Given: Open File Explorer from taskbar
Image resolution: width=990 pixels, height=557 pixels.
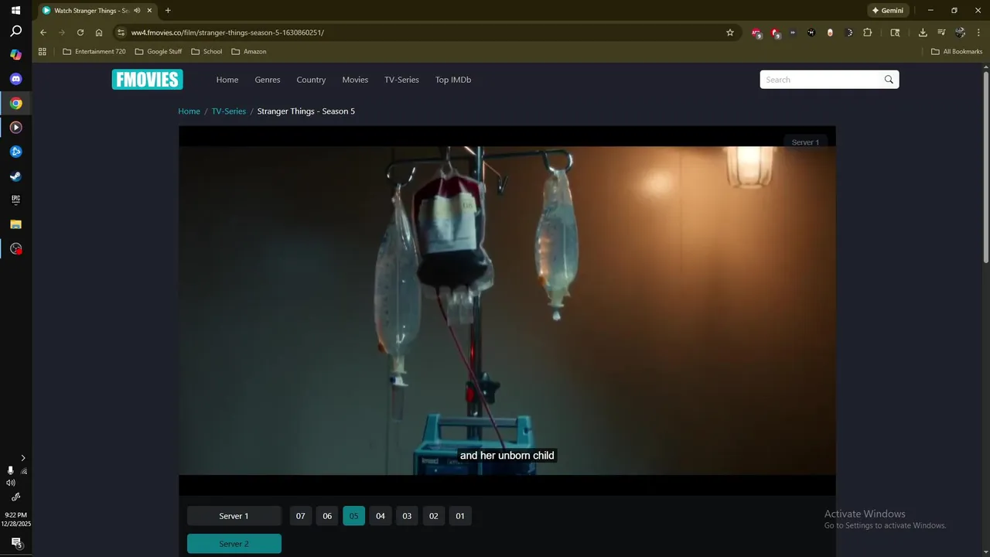Looking at the screenshot, I should pos(15,224).
